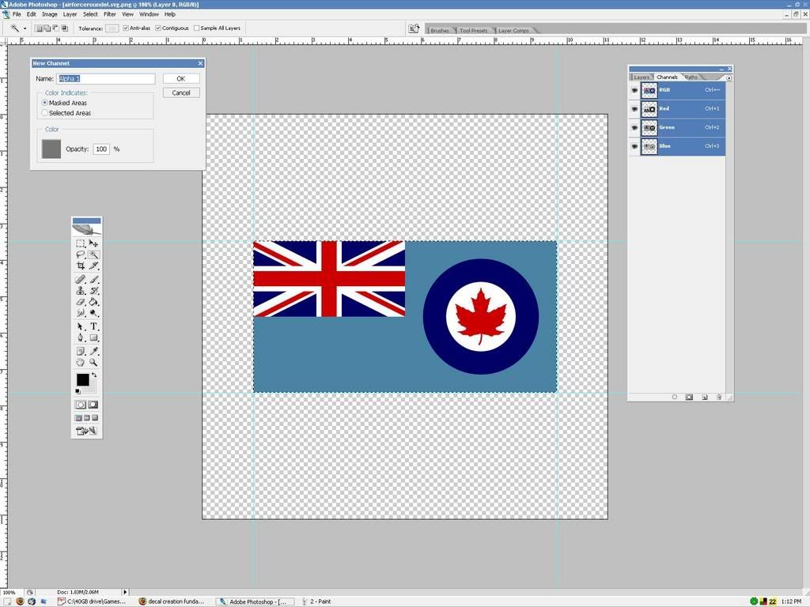Select the Rectangular Marquee tool

coord(80,243)
